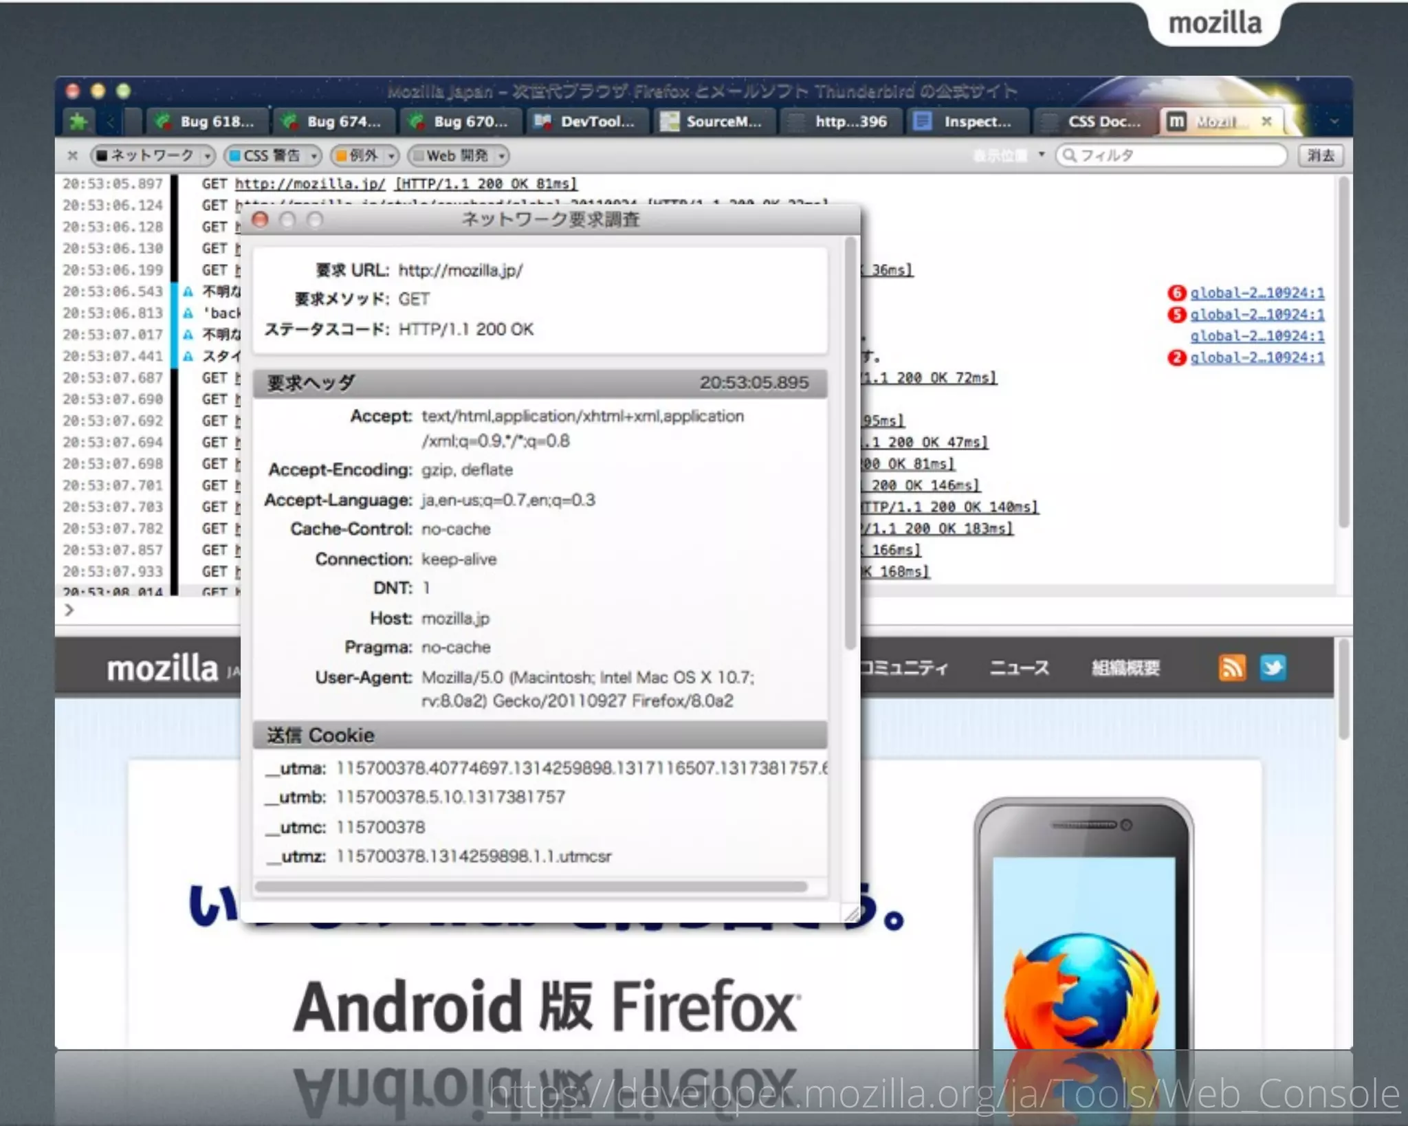
Task: Switch to the SourceM... tab
Action: click(x=714, y=122)
